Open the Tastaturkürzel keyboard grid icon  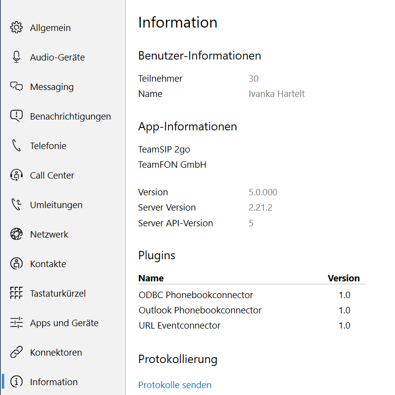pyautogui.click(x=16, y=293)
